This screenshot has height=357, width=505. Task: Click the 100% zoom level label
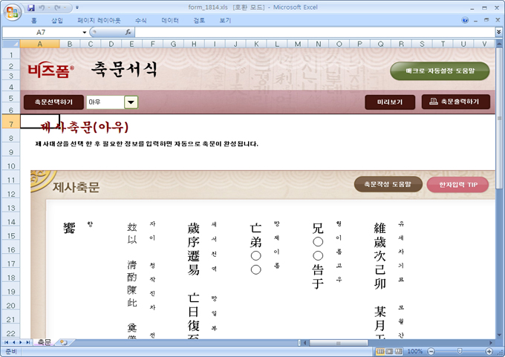415,351
